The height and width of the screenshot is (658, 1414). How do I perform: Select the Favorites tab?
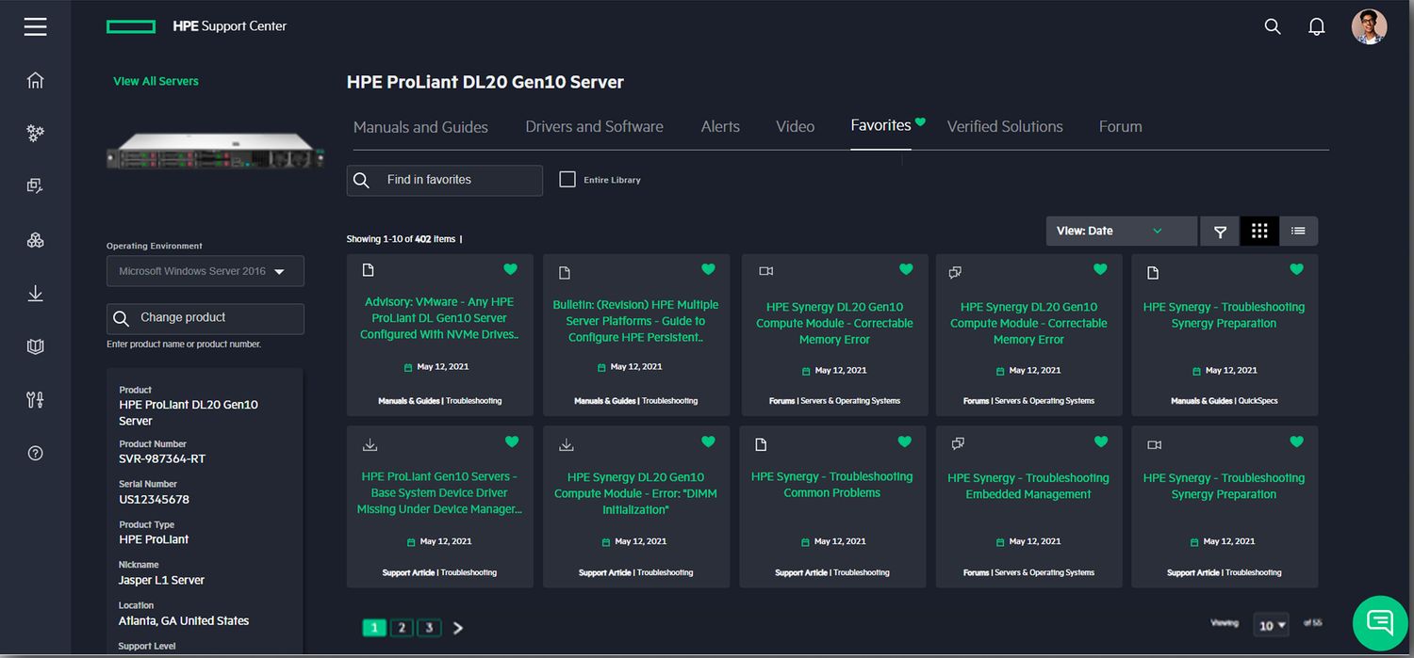(880, 125)
